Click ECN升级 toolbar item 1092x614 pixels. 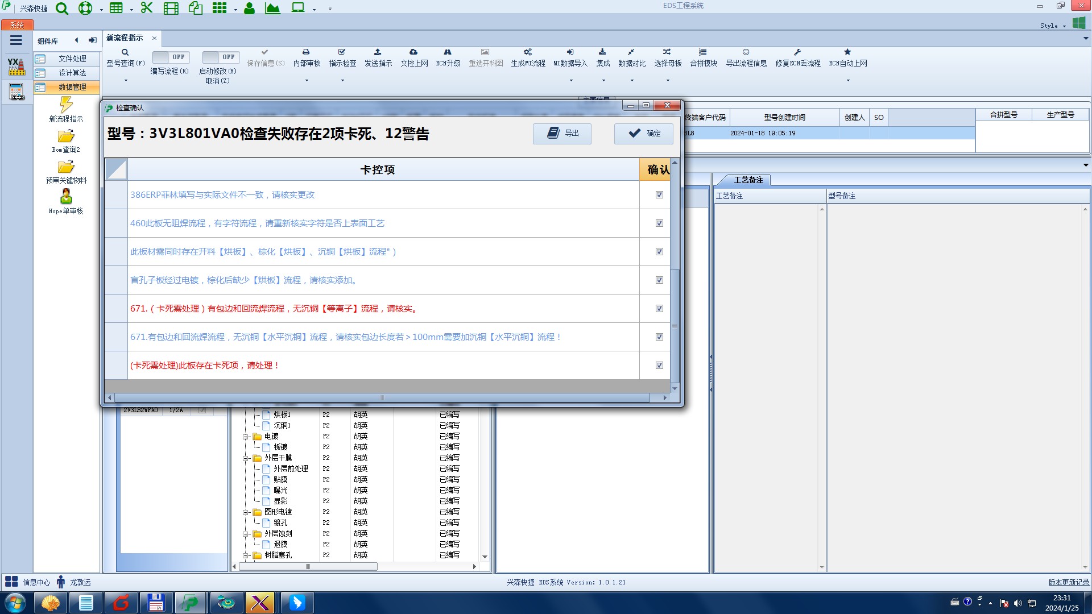coord(448,57)
